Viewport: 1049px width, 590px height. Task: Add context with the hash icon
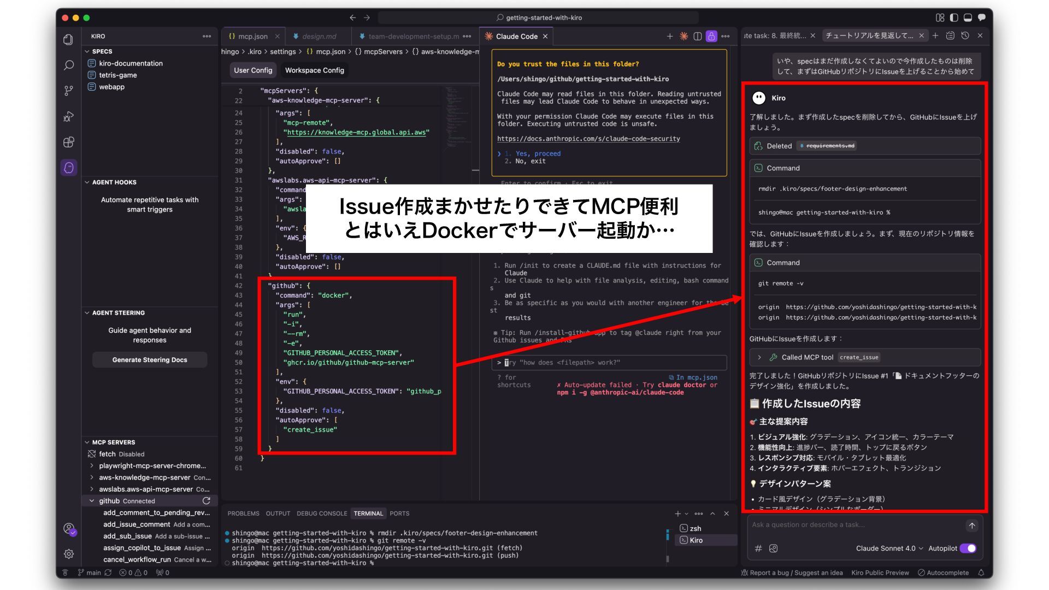coord(758,548)
